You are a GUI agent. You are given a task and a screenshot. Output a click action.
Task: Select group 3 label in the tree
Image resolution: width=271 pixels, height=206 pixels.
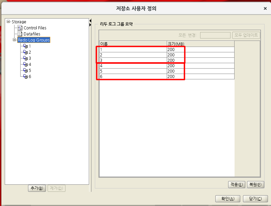click(x=30, y=58)
